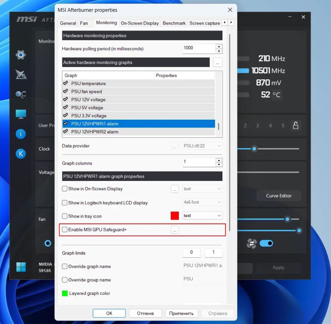Viewport: 331px width, 324px height.
Task: Switch to the On-Screen Display tab
Action: click(x=140, y=23)
